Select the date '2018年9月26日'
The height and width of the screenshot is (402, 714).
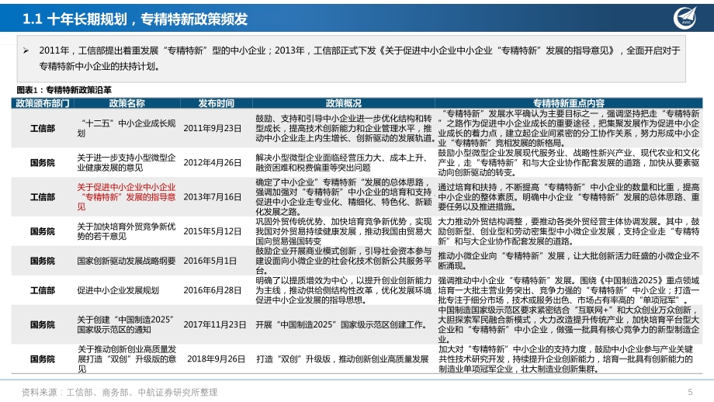216,359
